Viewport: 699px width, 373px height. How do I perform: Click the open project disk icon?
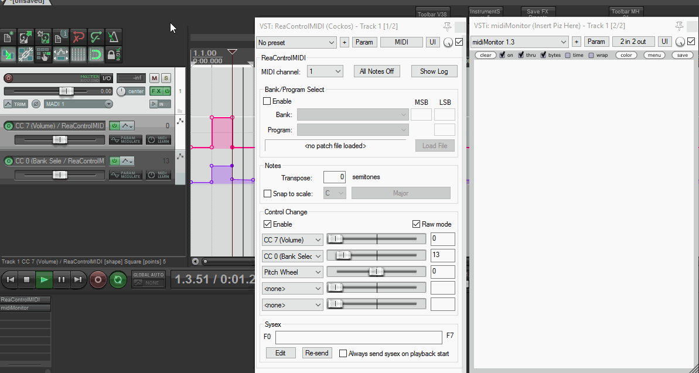coord(26,37)
